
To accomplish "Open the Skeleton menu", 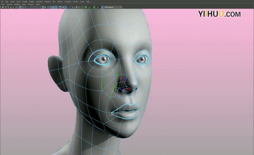I will (48, 2).
